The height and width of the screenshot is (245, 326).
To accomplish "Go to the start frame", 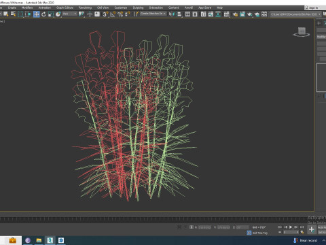I will click(x=280, y=227).
